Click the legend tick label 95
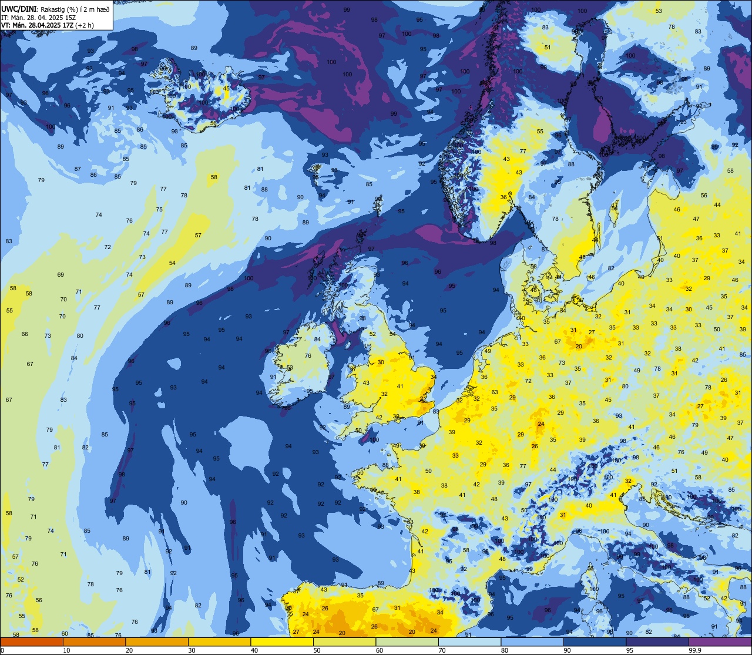 pos(629,650)
